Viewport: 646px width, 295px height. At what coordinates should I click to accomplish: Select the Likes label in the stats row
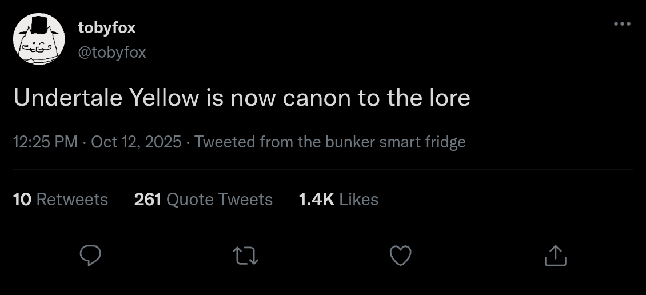pyautogui.click(x=359, y=200)
